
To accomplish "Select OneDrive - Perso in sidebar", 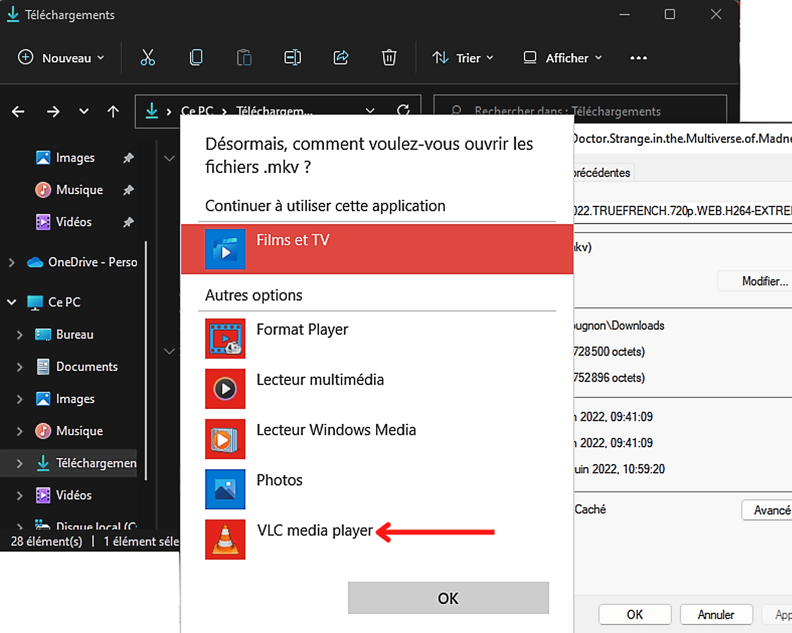I will pos(82,262).
